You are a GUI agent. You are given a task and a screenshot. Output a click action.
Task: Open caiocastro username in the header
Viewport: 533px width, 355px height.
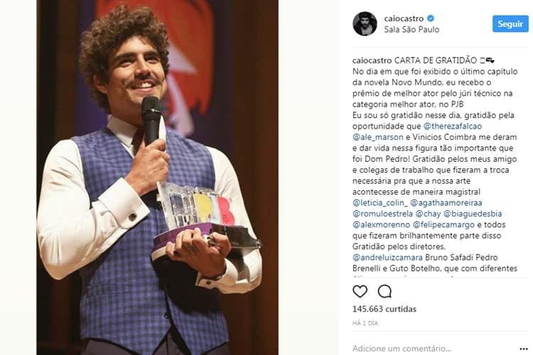[404, 18]
